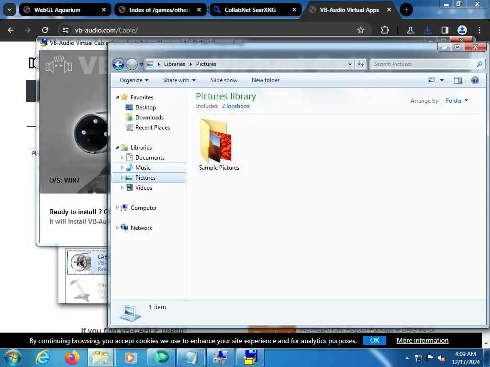Image resolution: width=490 pixels, height=367 pixels.
Task: Open Explorer help question mark icon
Action: (x=475, y=80)
